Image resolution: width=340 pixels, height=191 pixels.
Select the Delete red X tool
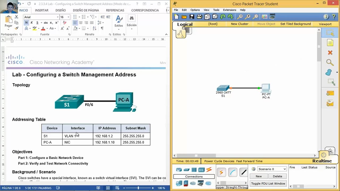[x=330, y=53]
